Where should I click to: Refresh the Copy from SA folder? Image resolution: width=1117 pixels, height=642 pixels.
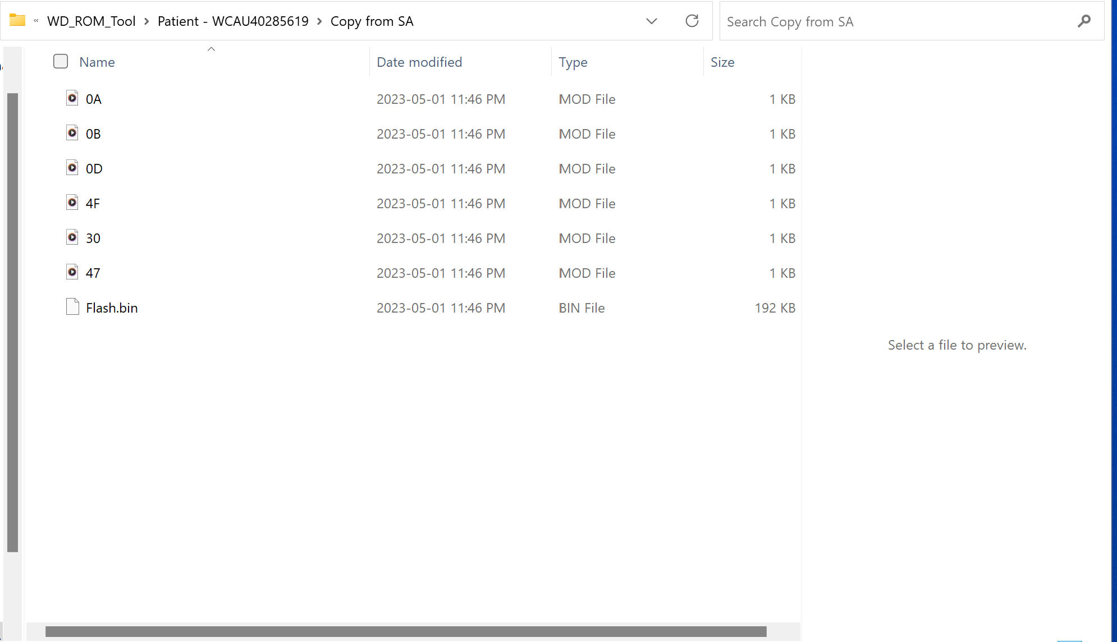692,21
